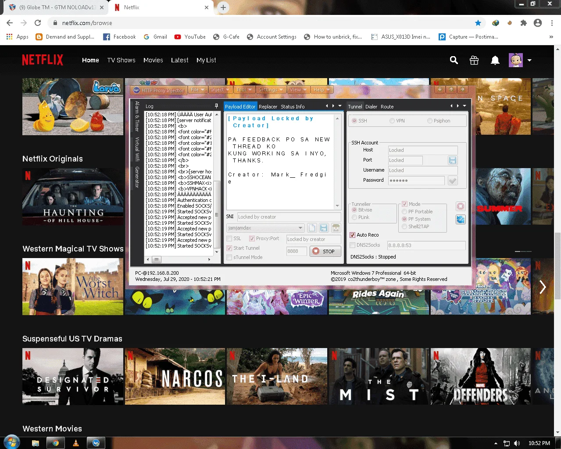This screenshot has height=449, width=561.
Task: Open the Alarm & Timer side tab
Action: pyautogui.click(x=137, y=116)
